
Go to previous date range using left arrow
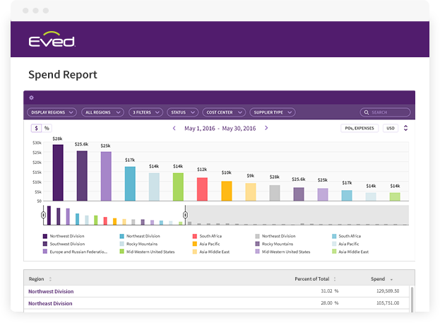pyautogui.click(x=174, y=128)
